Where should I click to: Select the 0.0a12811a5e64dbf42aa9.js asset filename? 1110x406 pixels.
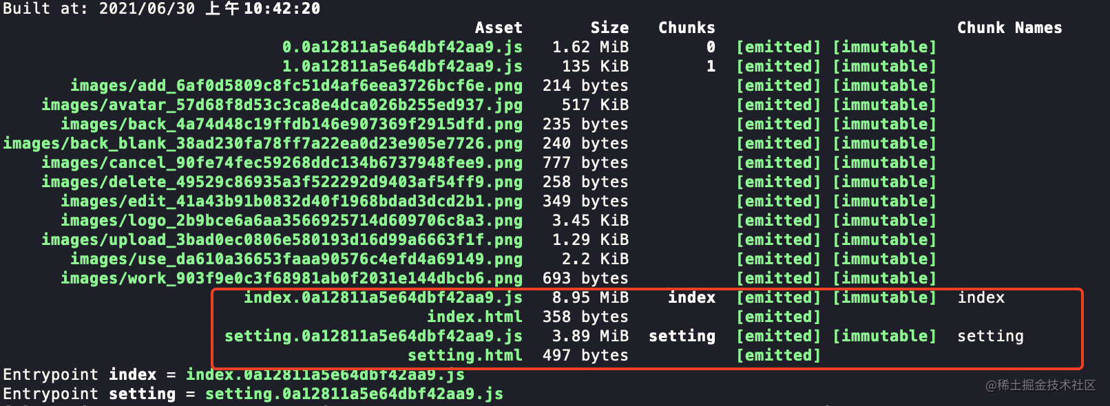coord(402,47)
